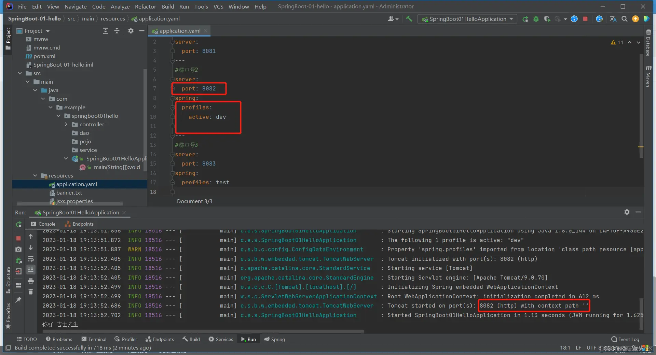Viewport: 656px width, 355px height.
Task: Click the rerun icon in the main toolbar
Action: (x=525, y=19)
